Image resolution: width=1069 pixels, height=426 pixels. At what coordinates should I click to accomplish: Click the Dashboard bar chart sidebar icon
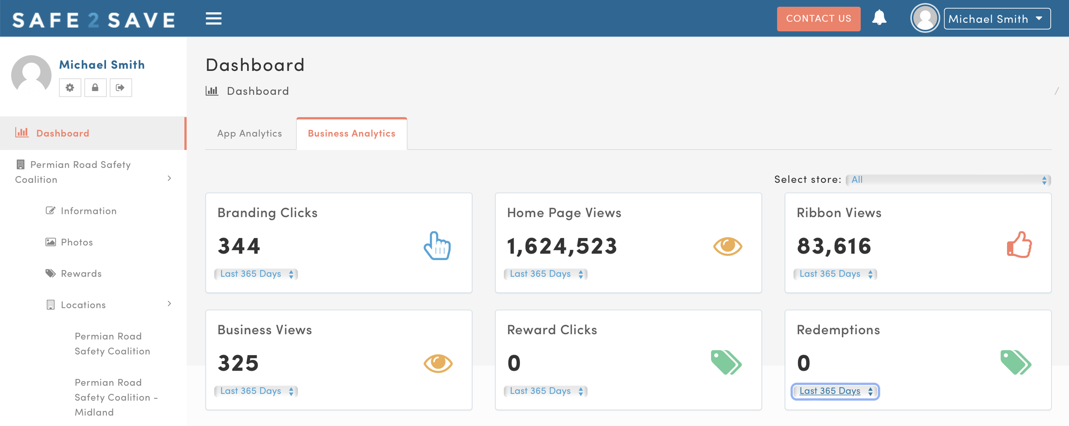22,132
